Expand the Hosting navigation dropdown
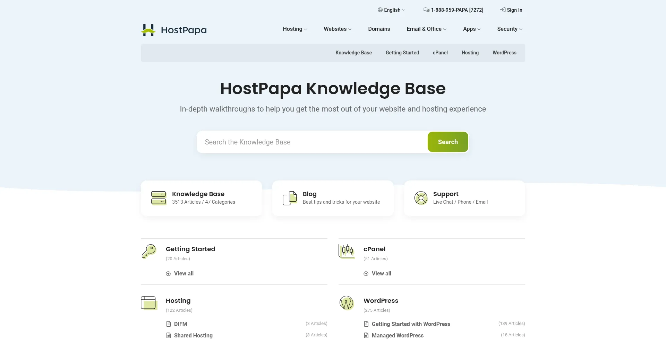The height and width of the screenshot is (344, 666). tap(294, 29)
